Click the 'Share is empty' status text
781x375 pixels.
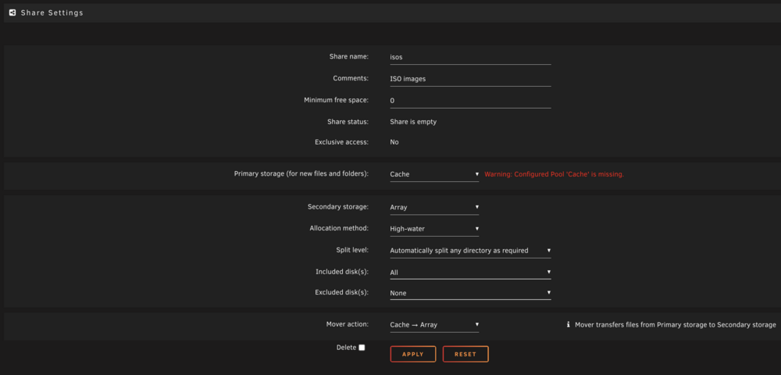pos(413,122)
